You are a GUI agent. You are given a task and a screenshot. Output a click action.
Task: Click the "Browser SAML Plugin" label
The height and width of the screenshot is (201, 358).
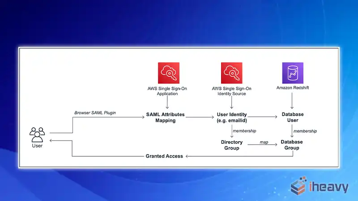pos(95,113)
